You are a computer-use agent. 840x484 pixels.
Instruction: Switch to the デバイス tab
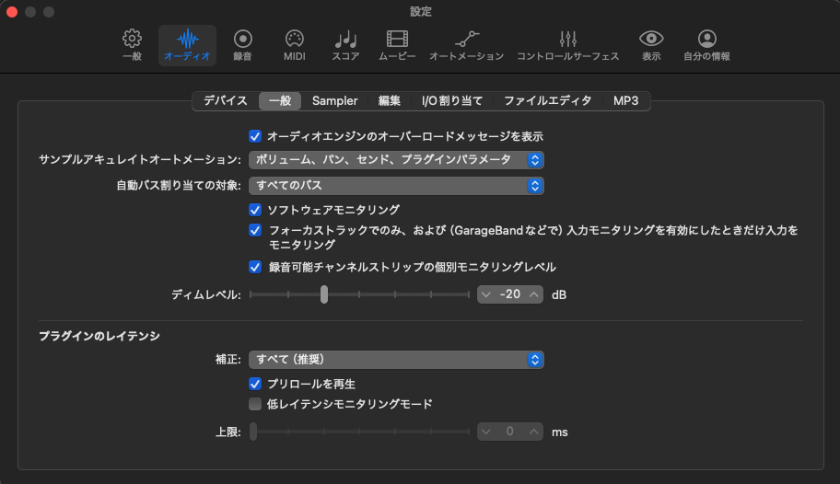pos(225,101)
